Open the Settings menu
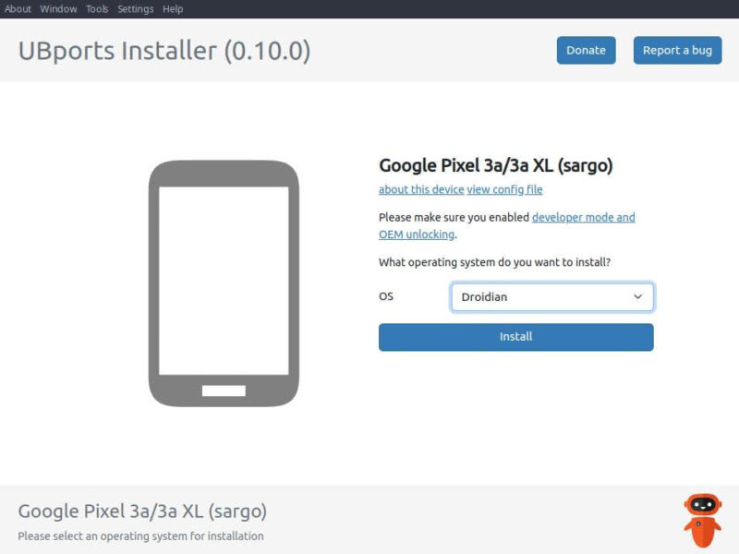This screenshot has width=739, height=554. point(136,9)
